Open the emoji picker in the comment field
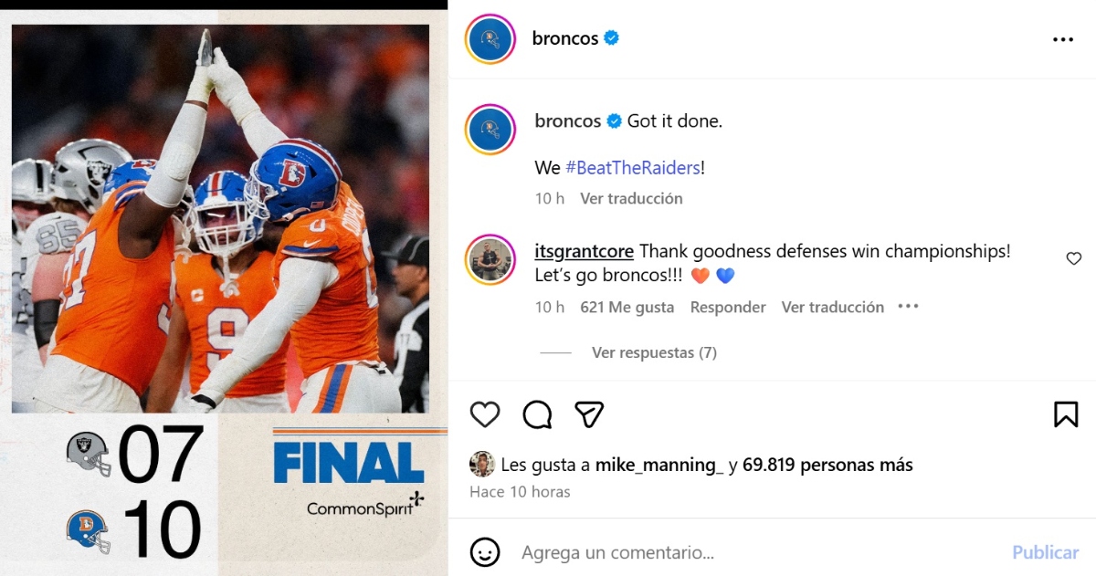Image resolution: width=1096 pixels, height=576 pixels. [x=483, y=552]
